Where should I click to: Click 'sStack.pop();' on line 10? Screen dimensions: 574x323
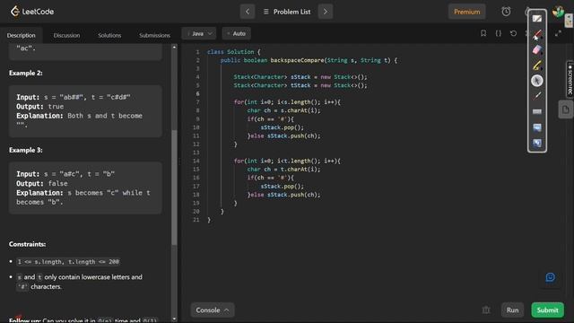click(283, 127)
